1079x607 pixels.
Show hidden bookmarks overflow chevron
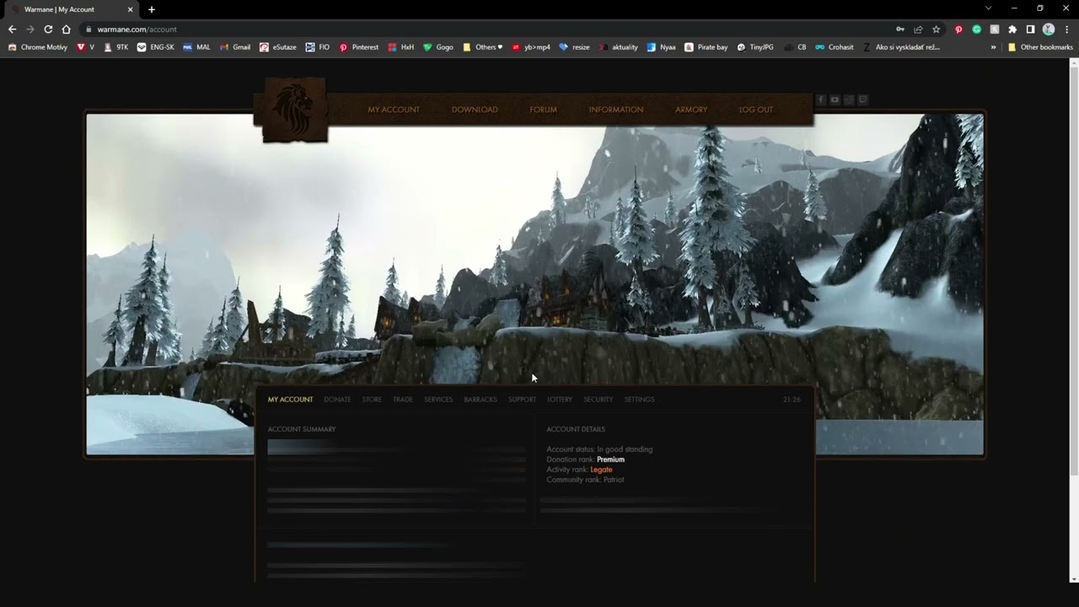tap(993, 47)
